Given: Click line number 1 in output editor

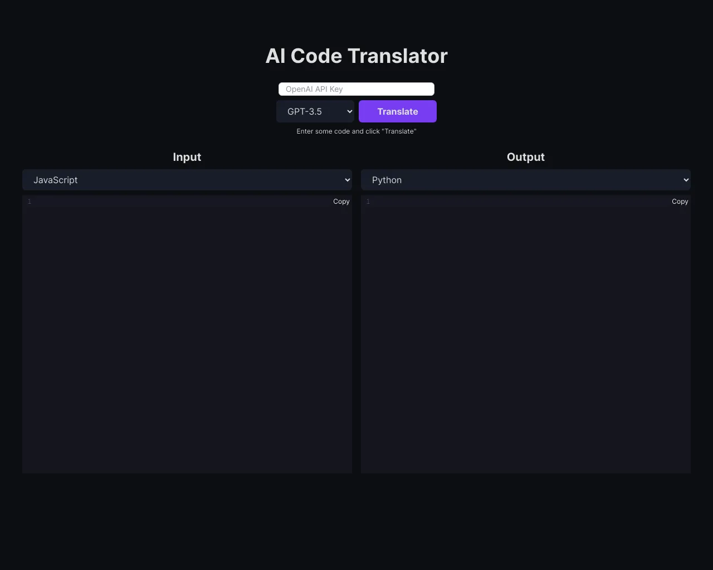Looking at the screenshot, I should click(x=368, y=202).
